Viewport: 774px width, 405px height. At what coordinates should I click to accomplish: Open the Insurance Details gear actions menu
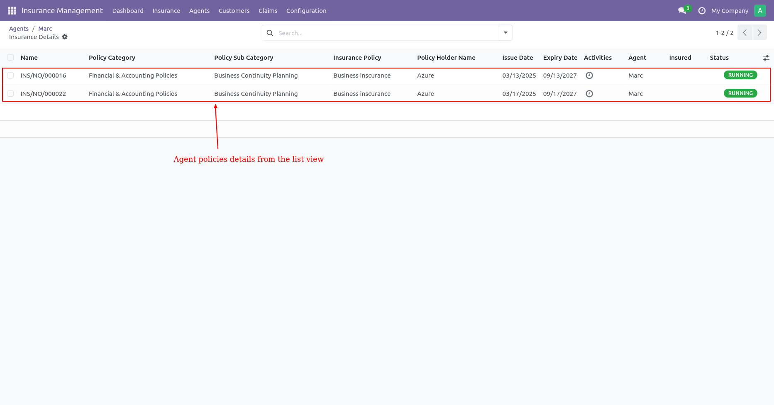pos(65,37)
